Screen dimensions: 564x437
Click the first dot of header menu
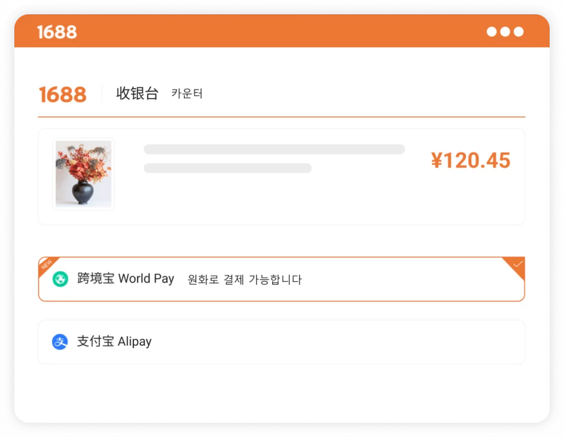[x=492, y=31]
